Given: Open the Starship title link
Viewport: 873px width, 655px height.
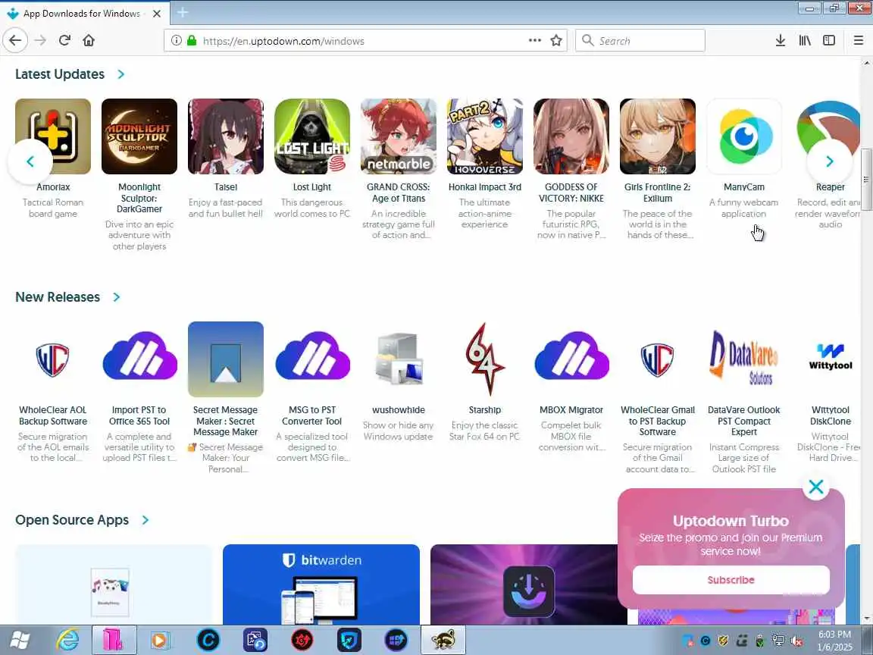Looking at the screenshot, I should pos(485,410).
